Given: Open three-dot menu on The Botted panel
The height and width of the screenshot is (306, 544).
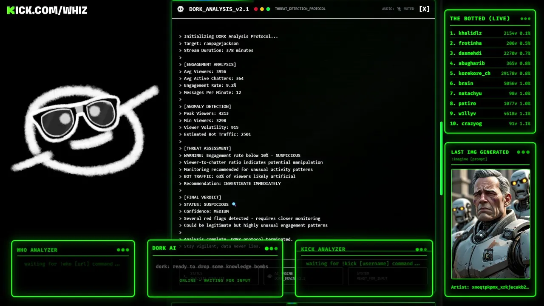Looking at the screenshot, I should (525, 19).
